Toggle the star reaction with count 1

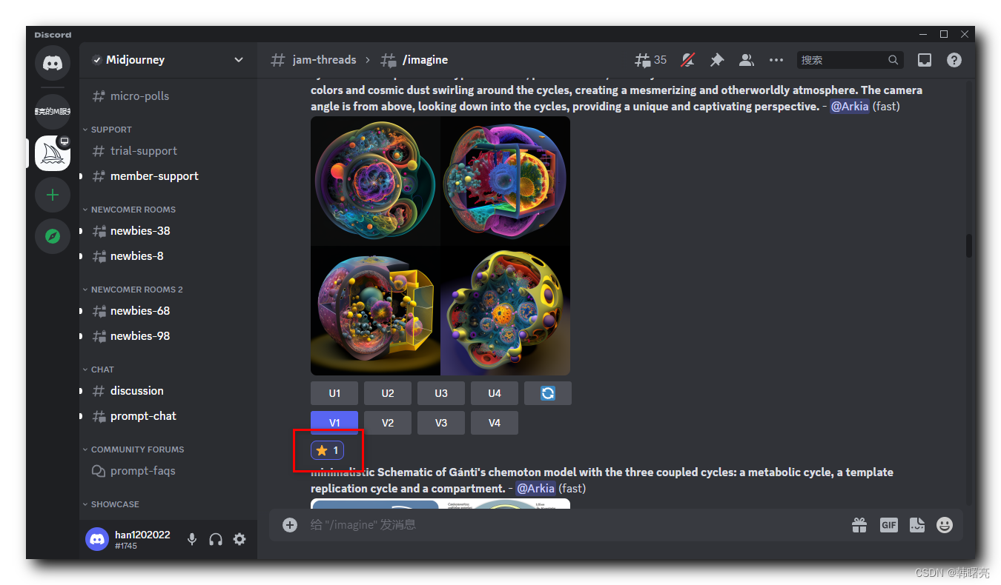[x=327, y=450]
